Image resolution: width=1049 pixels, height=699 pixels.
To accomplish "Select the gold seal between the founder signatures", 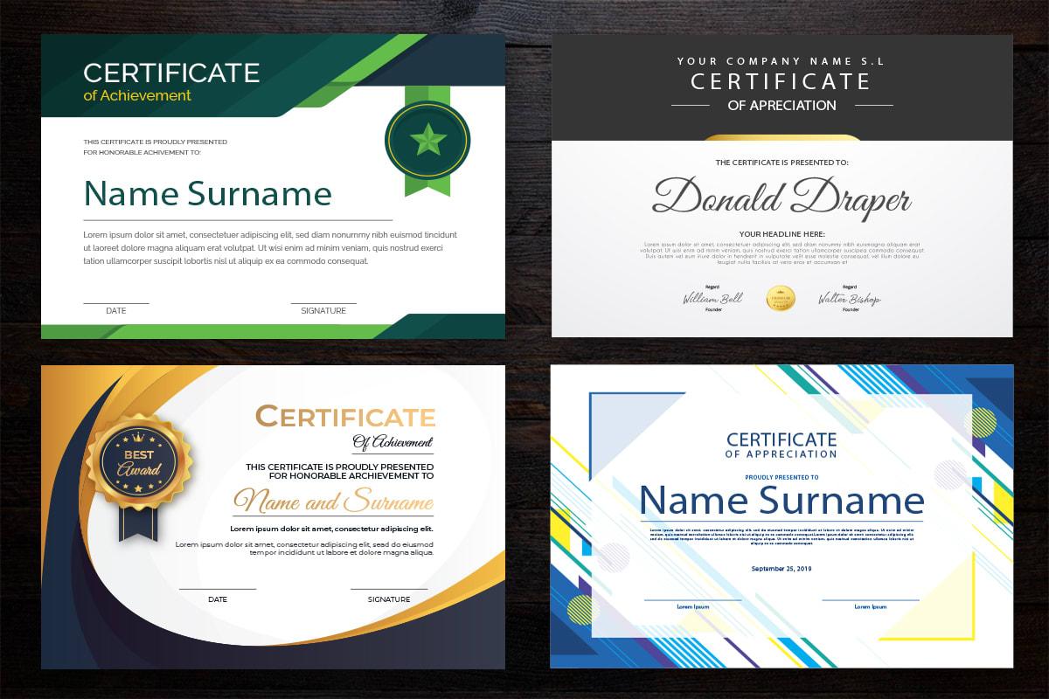I will click(x=781, y=297).
